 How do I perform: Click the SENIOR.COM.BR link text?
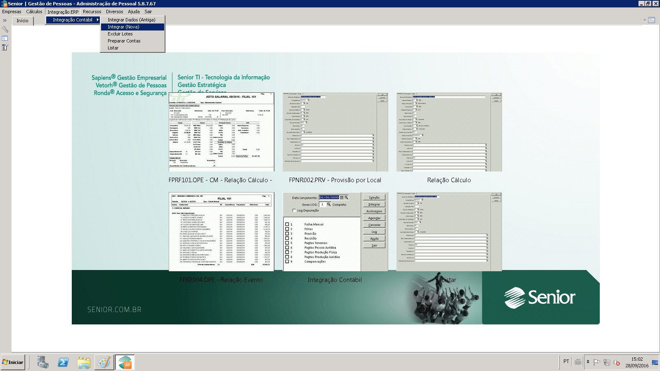(114, 310)
